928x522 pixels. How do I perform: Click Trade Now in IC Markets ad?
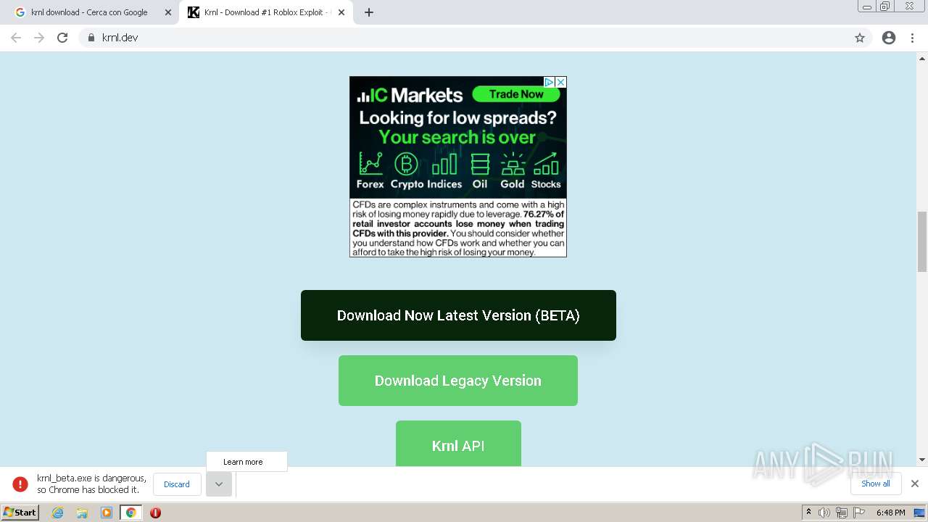pos(516,94)
